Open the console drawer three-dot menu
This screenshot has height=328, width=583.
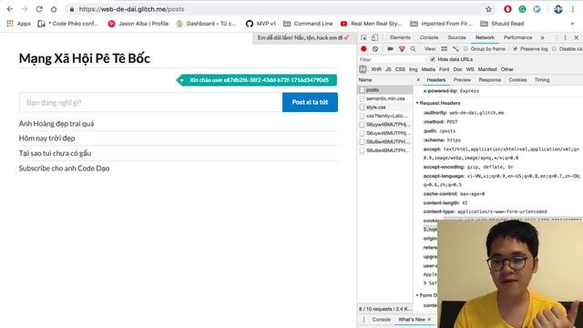[363, 320]
